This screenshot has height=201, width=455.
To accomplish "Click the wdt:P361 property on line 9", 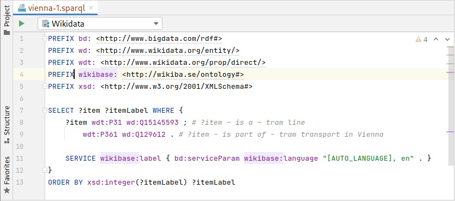I will pyautogui.click(x=100, y=135).
